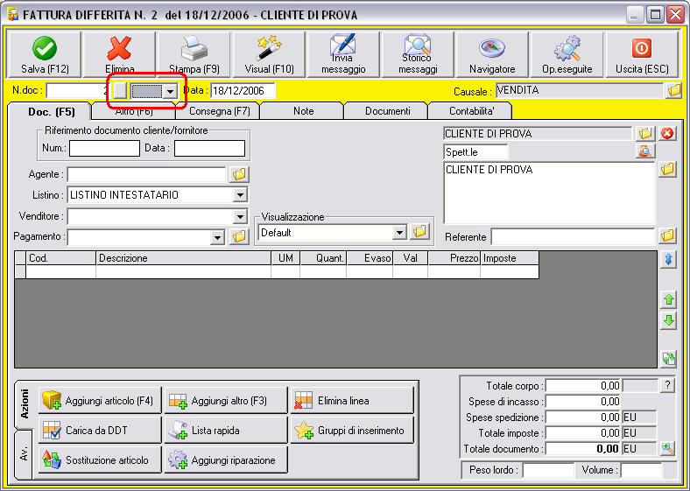690x491 pixels.
Task: Click refresh icon right of grid
Action: pyautogui.click(x=668, y=358)
